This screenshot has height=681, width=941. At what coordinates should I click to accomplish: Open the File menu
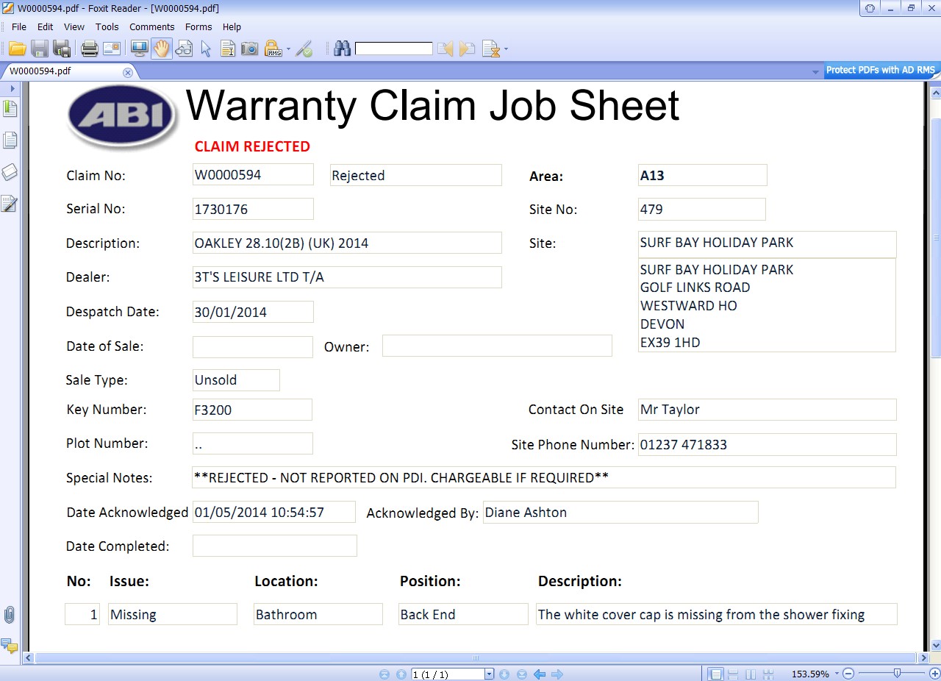[x=19, y=27]
